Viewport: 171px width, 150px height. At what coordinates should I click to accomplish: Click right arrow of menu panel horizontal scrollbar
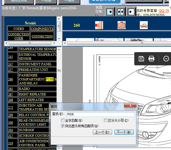click(x=54, y=43)
